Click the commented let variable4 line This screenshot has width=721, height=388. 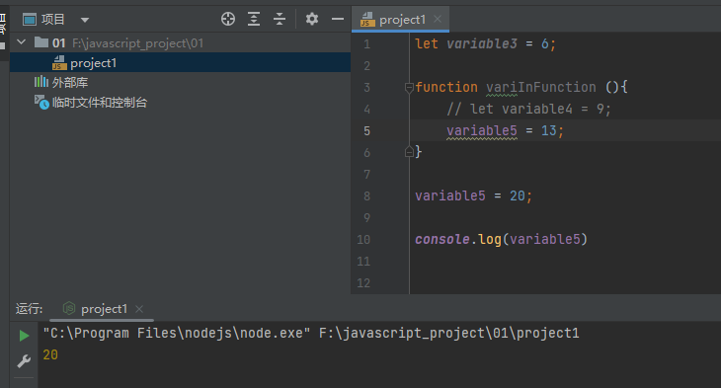click(528, 109)
